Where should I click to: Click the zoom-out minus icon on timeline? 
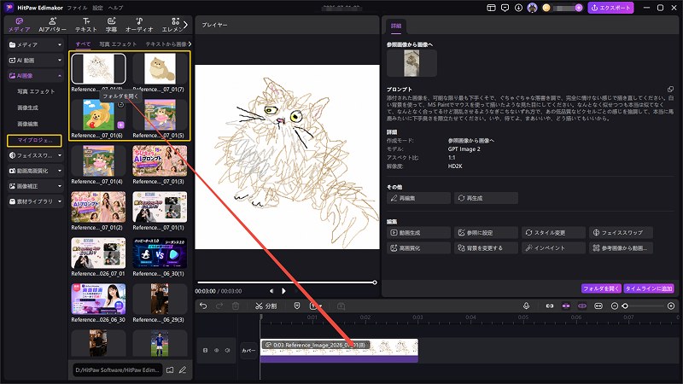coord(614,306)
